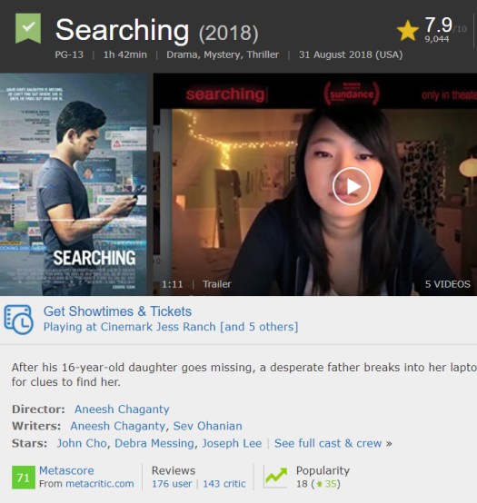Open the 5 VIDEOS gallery label

(447, 284)
